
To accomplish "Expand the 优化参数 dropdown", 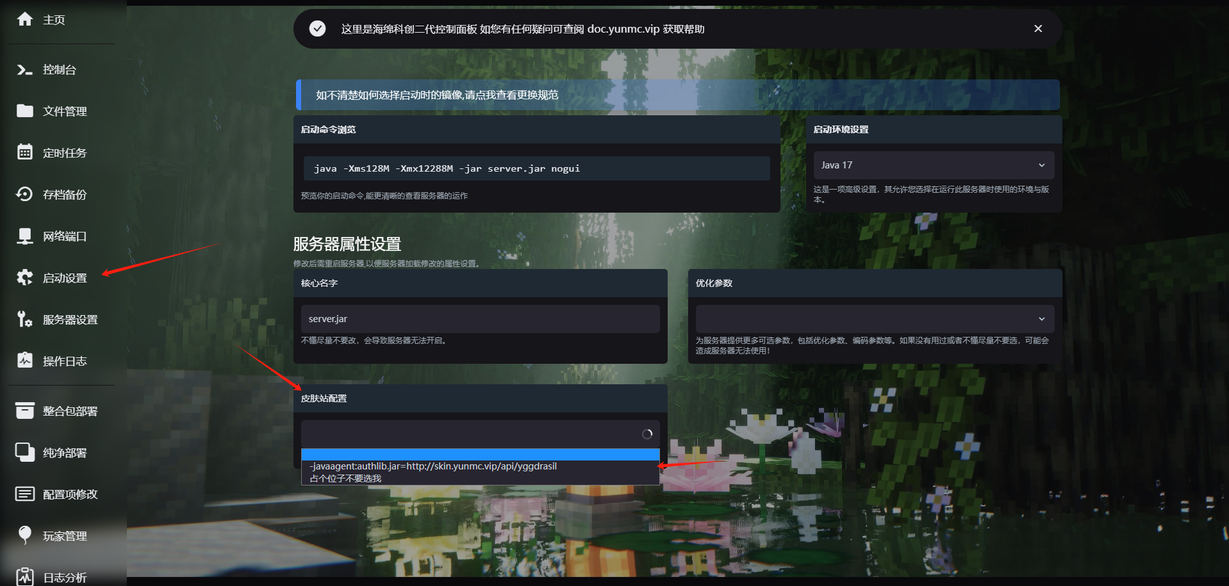I will (875, 319).
